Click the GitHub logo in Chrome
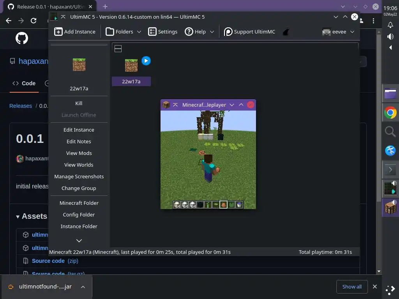This screenshot has height=299, width=399. (x=22, y=38)
